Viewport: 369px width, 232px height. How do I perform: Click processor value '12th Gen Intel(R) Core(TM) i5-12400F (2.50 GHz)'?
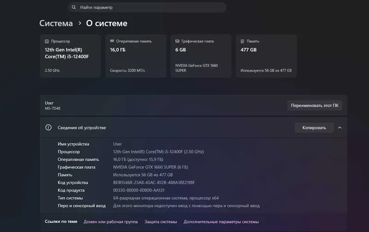click(158, 152)
